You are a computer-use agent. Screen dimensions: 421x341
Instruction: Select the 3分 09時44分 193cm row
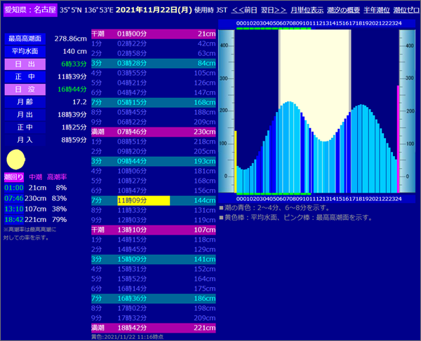(153, 162)
